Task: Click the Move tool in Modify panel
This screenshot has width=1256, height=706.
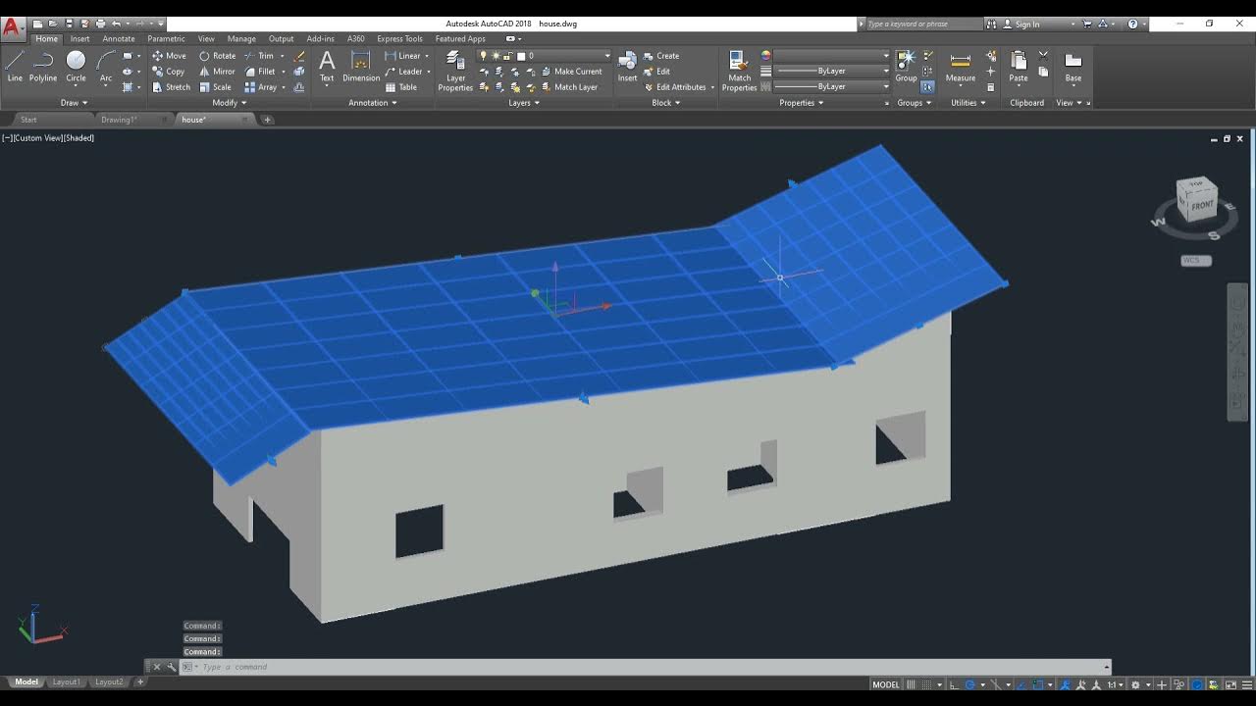Action: (x=169, y=56)
